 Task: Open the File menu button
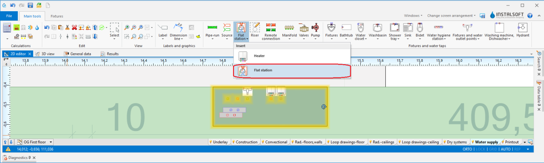click(x=9, y=16)
